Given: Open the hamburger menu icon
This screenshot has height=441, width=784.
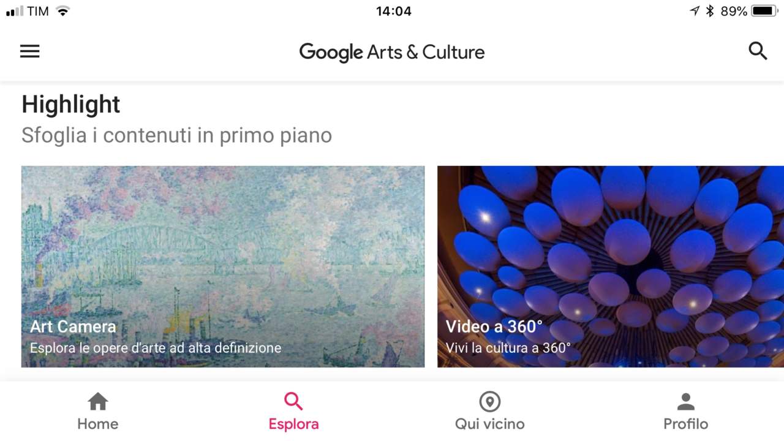Looking at the screenshot, I should 29,51.
